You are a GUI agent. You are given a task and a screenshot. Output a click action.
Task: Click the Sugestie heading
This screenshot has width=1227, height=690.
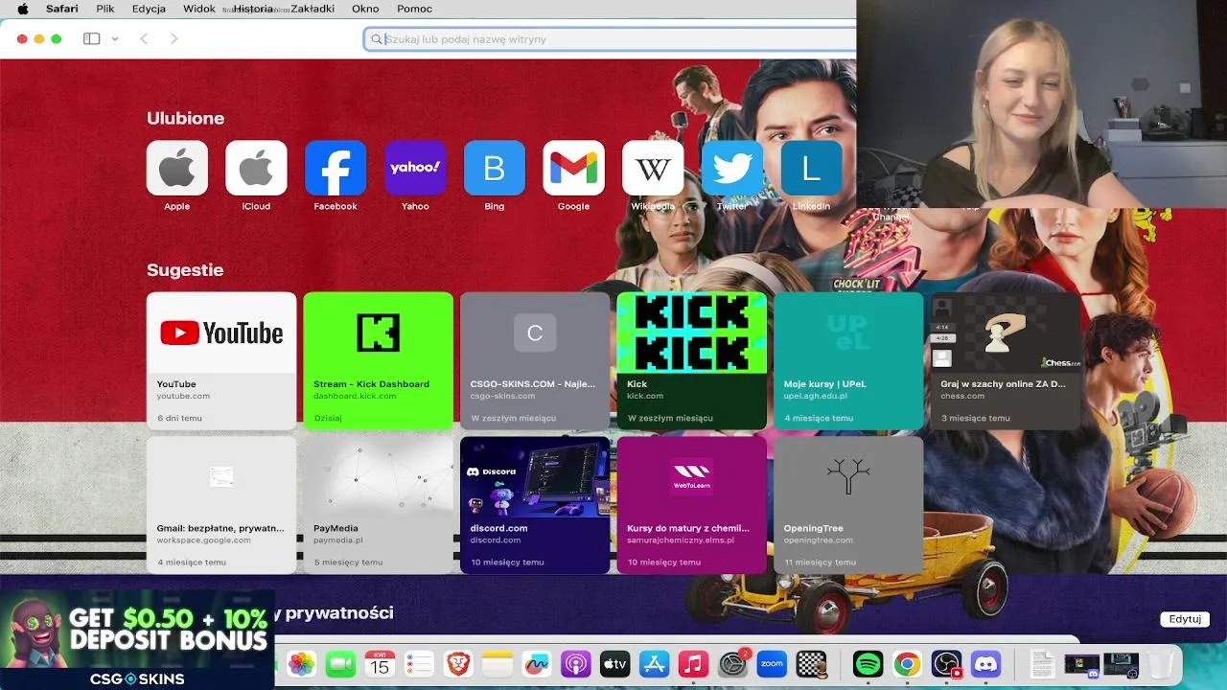[185, 270]
